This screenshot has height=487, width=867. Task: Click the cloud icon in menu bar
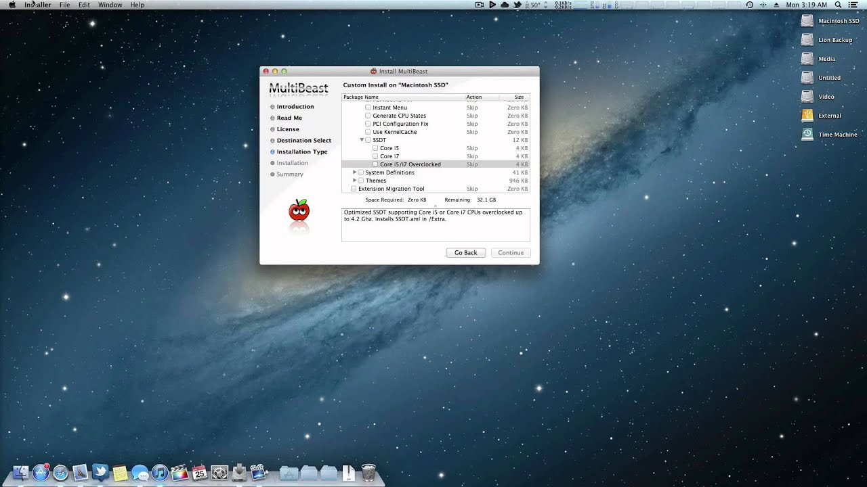coord(505,5)
